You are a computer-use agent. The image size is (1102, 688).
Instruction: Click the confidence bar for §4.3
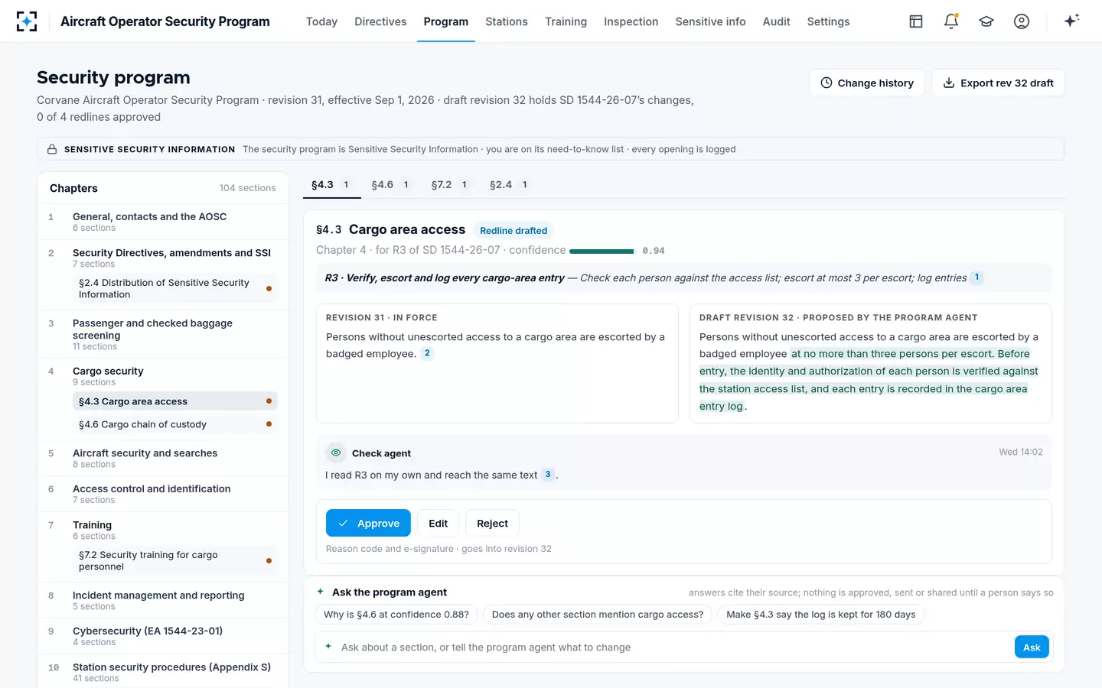(602, 251)
